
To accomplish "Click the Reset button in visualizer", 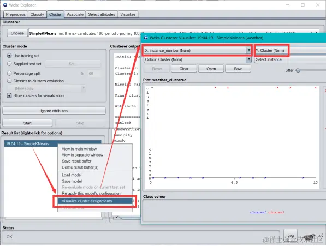I will [x=157, y=69].
